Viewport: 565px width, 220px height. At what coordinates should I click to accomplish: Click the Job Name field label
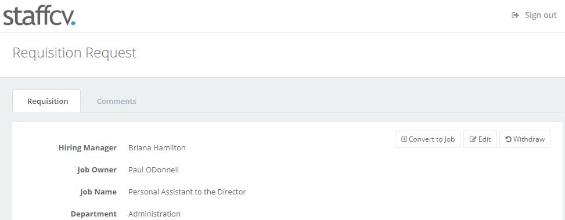click(98, 192)
